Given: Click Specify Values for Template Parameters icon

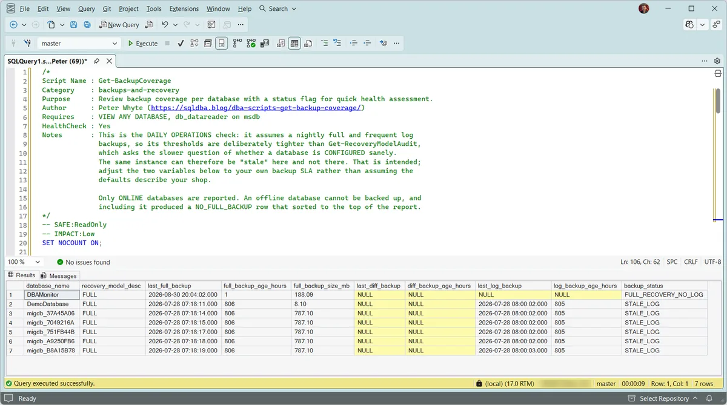Looking at the screenshot, I should point(383,44).
